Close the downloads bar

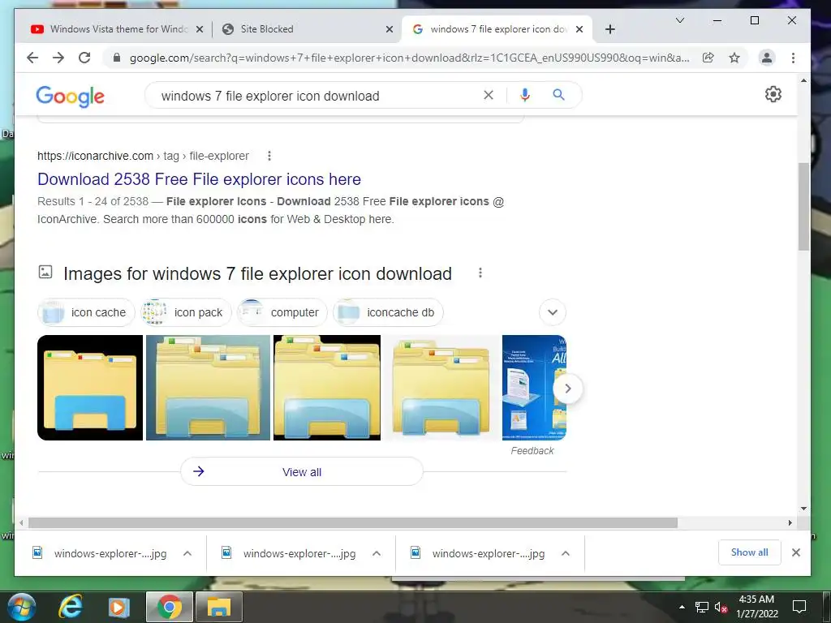[x=795, y=552]
